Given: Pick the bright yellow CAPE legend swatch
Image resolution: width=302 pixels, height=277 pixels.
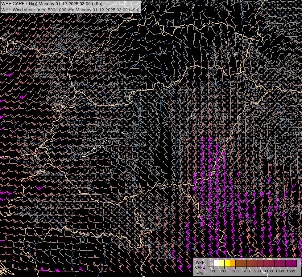Looking at the screenshot, I should (x=227, y=263).
